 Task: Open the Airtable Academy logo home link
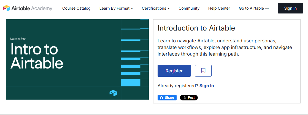pyautogui.click(x=28, y=9)
